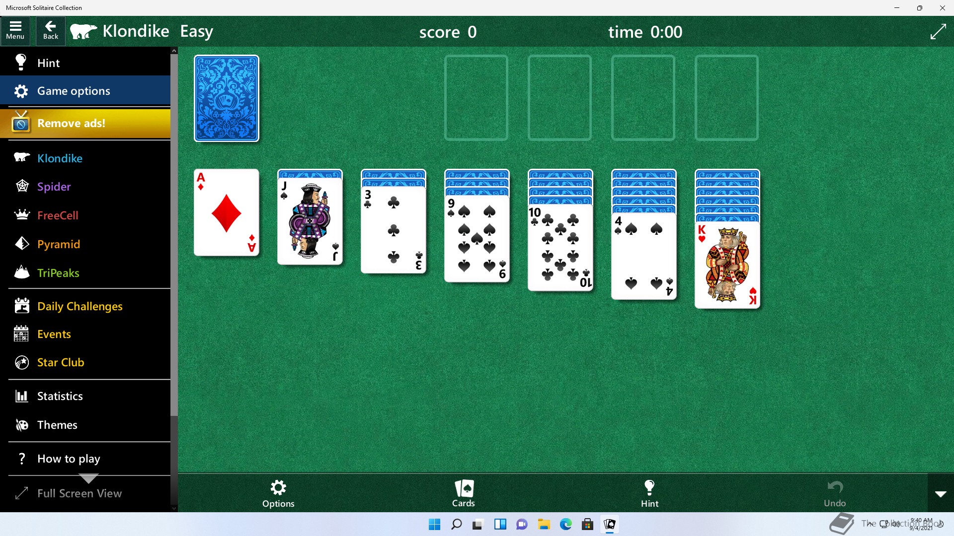
Task: Open File Explorer on taskbar
Action: pyautogui.click(x=544, y=524)
